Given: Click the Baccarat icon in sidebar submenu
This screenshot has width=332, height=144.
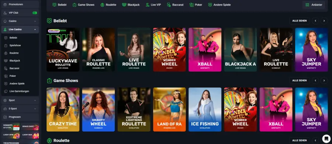Looking at the screenshot, I should (6, 68).
